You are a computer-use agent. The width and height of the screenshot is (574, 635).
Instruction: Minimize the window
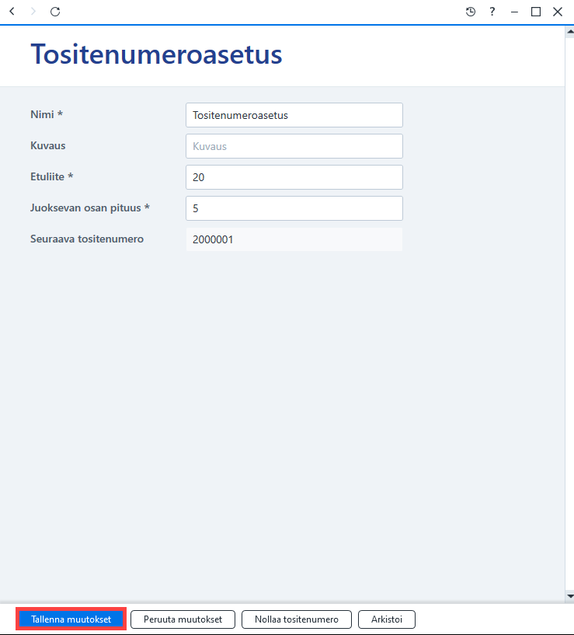click(514, 12)
